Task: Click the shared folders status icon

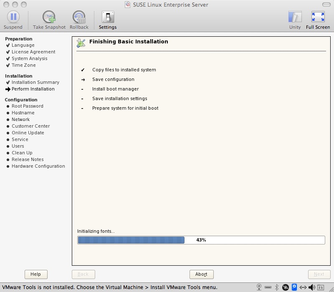Action: point(321,287)
